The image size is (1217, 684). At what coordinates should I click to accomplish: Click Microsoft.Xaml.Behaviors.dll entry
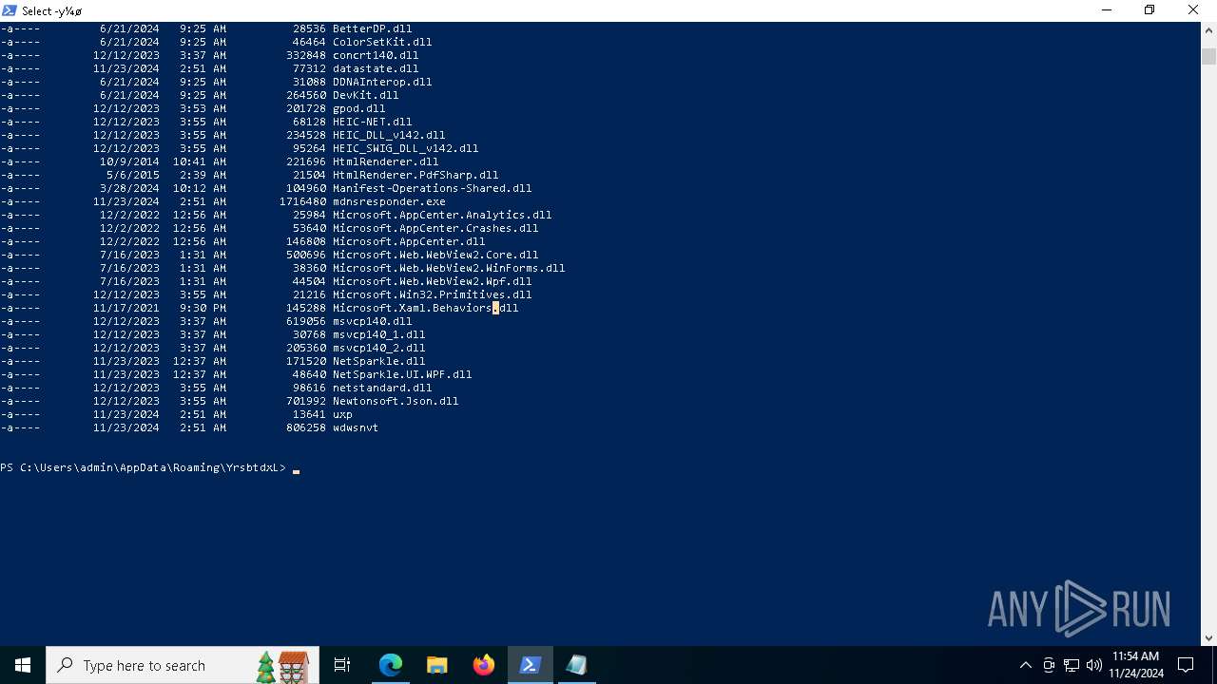tap(425, 308)
